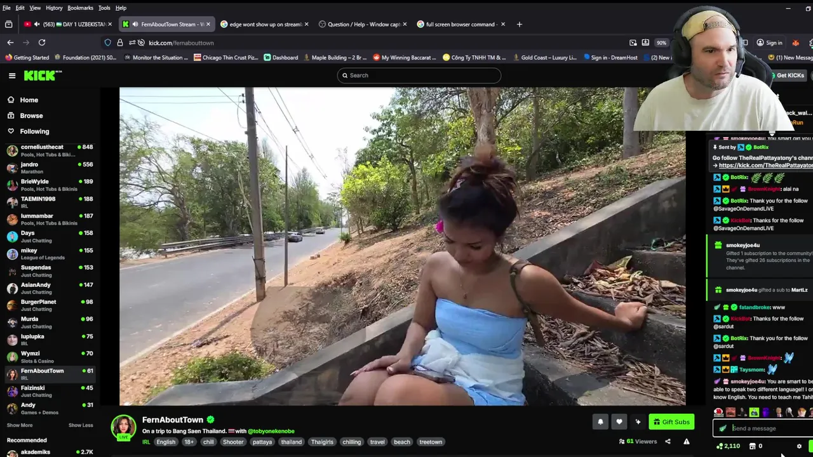Open the File menu
Image resolution: width=813 pixels, height=457 pixels.
7,8
